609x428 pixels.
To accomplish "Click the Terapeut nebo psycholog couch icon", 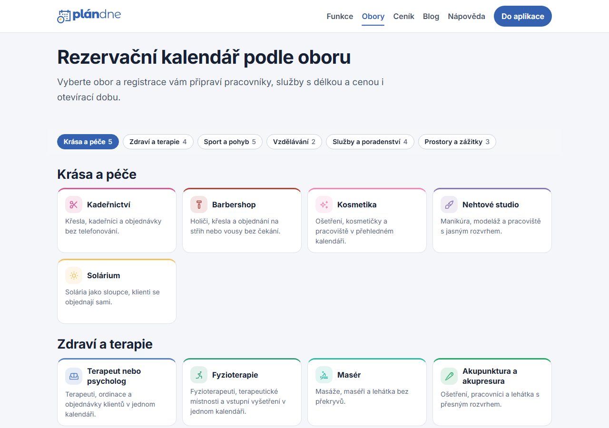I will (73, 376).
